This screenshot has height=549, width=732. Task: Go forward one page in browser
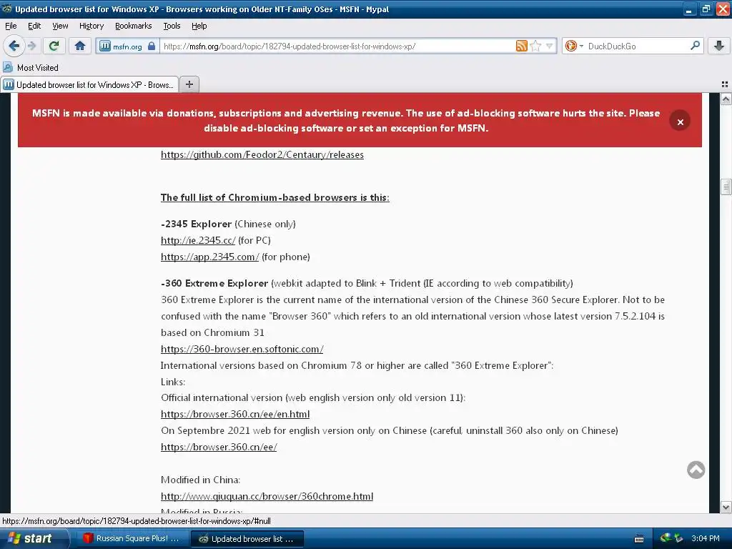[31, 46]
